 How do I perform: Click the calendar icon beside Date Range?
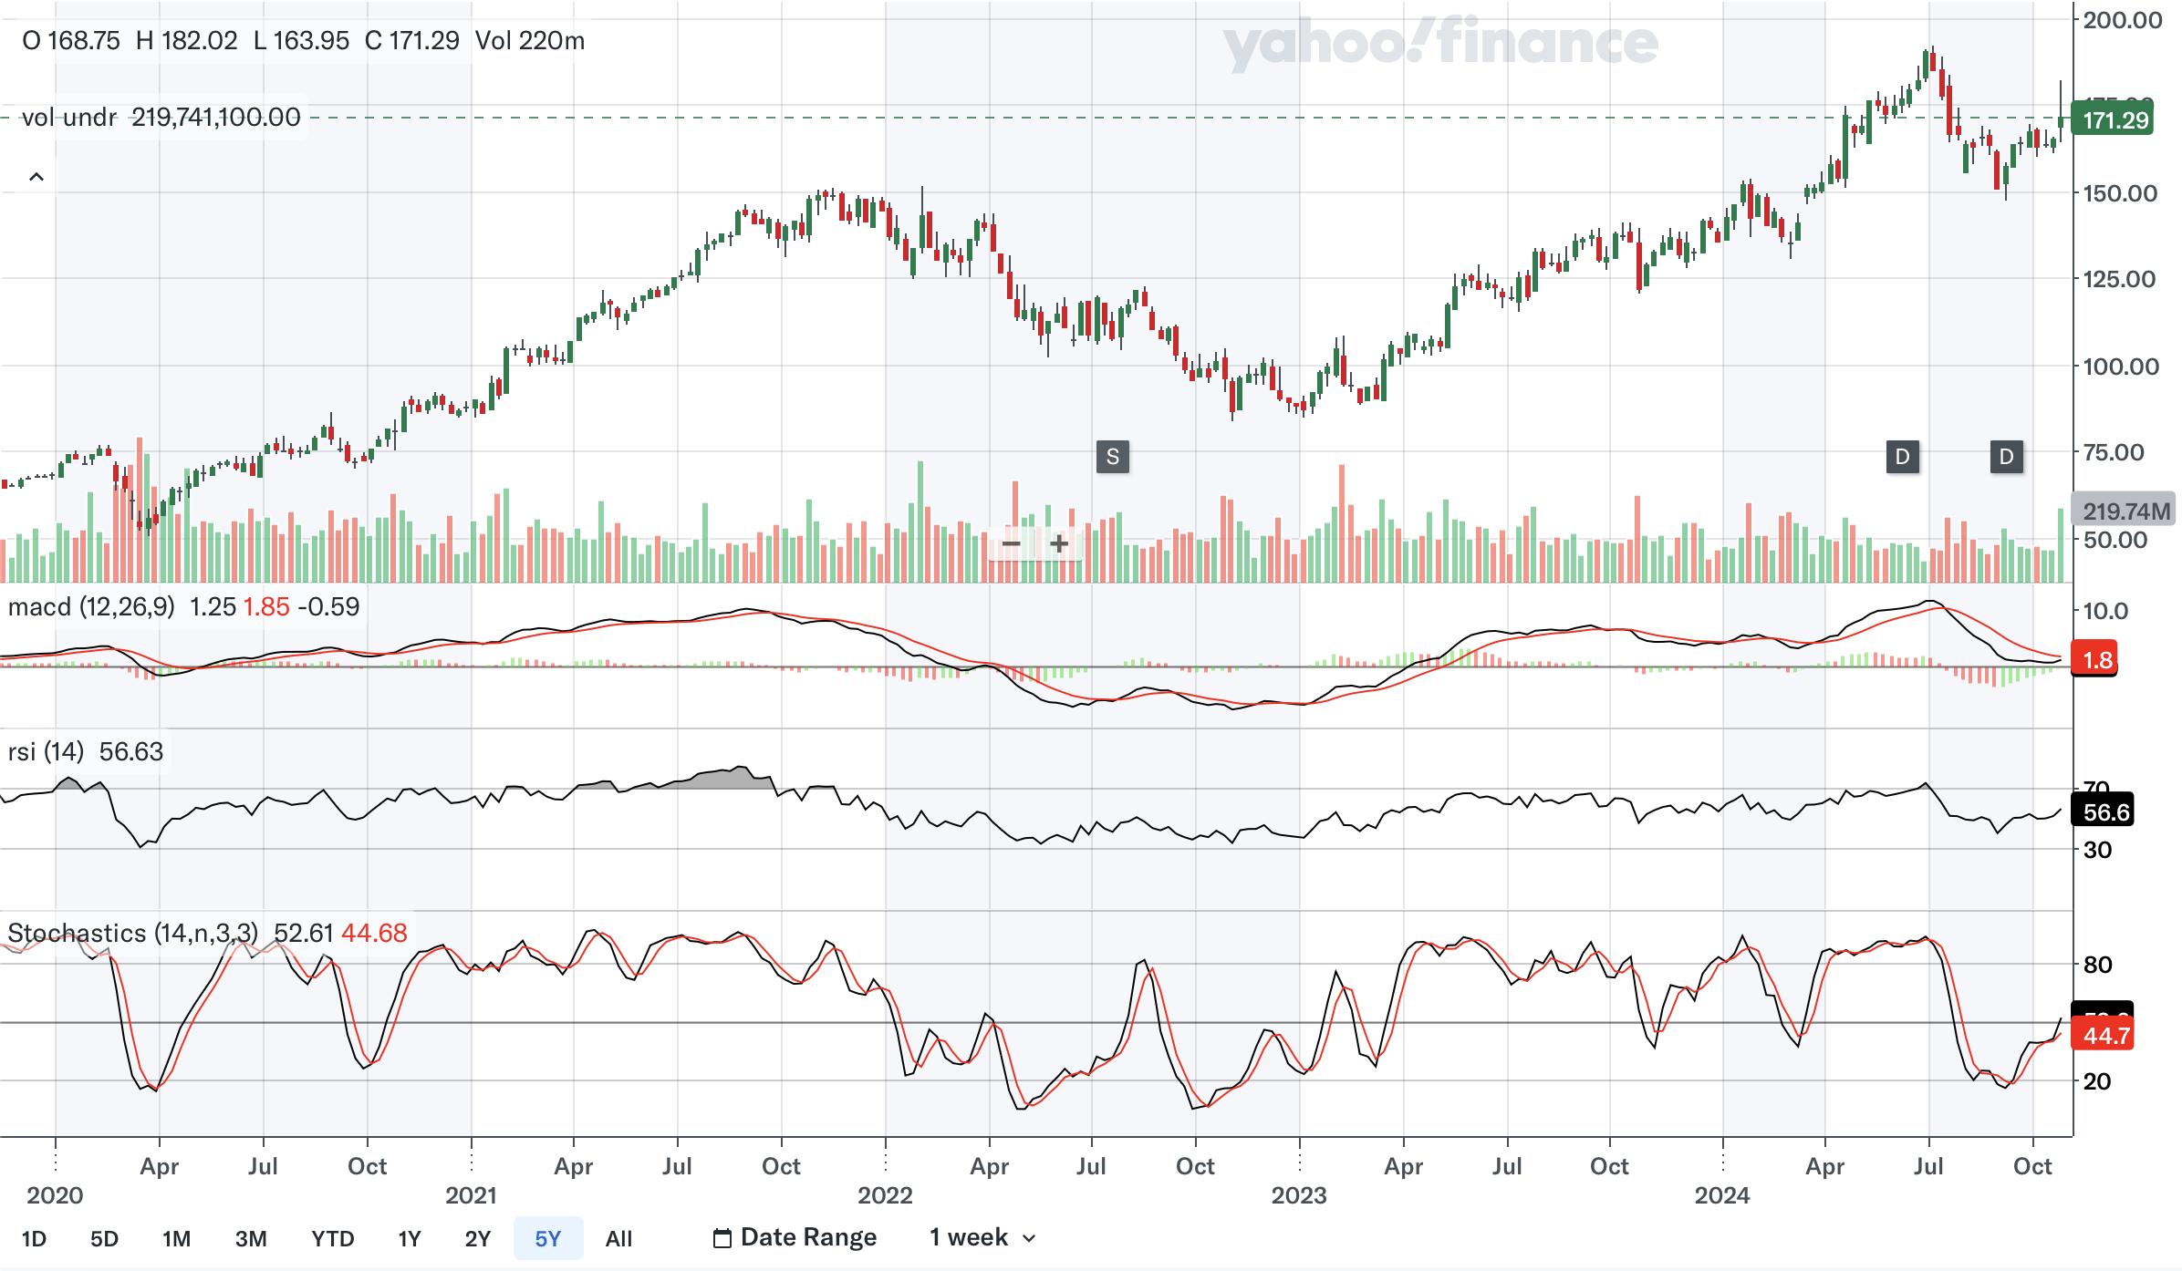722,1238
